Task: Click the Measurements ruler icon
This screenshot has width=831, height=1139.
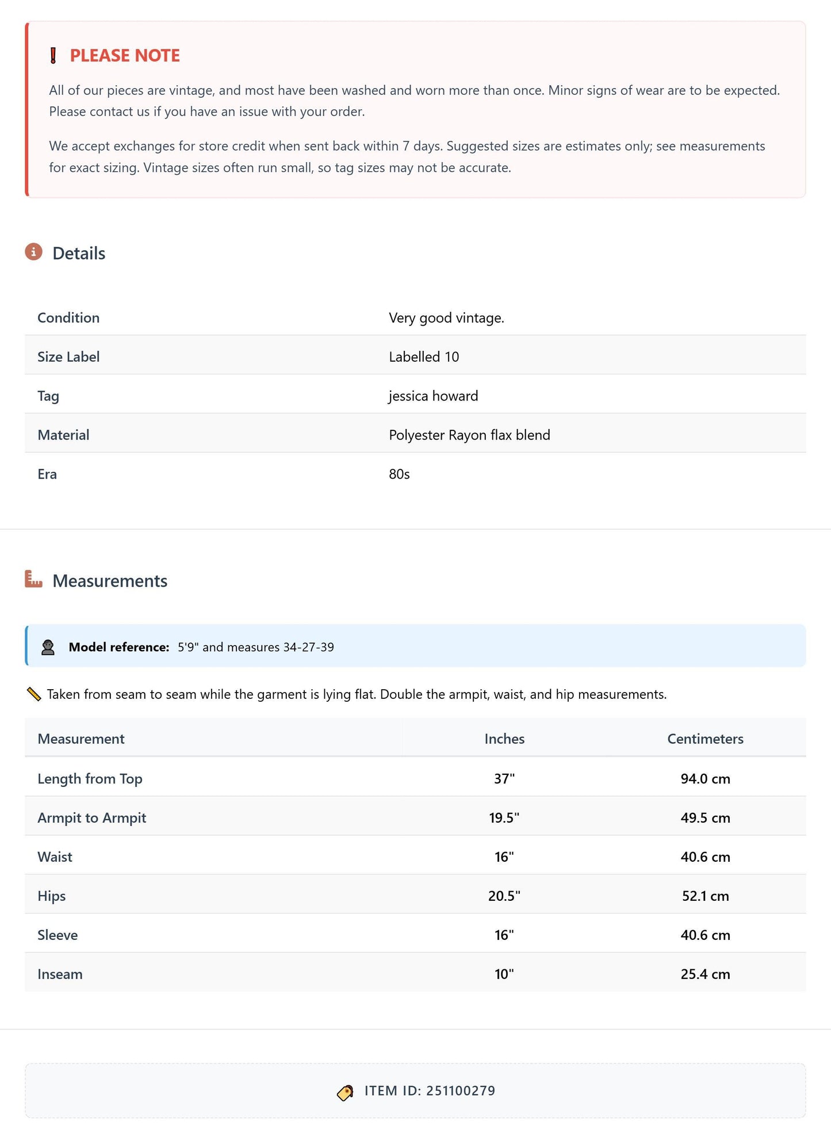Action: coord(33,579)
